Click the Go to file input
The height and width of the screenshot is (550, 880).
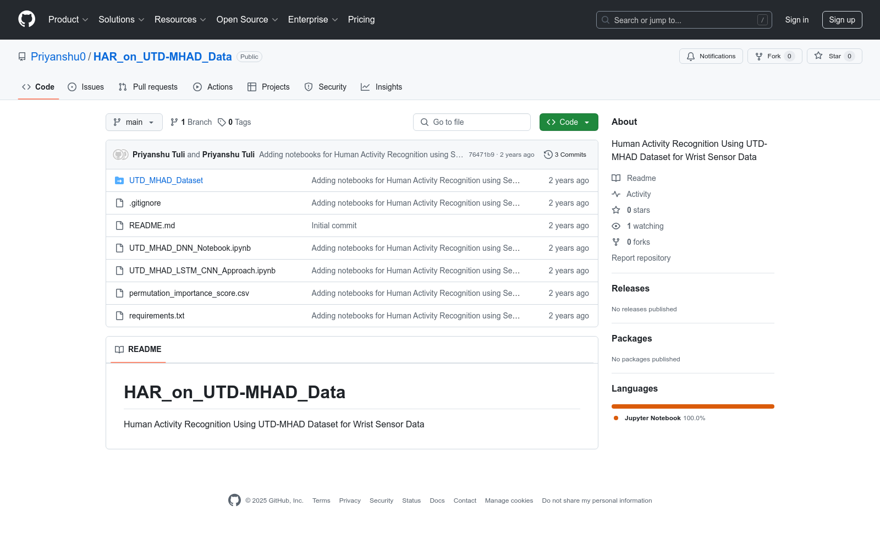(x=472, y=122)
